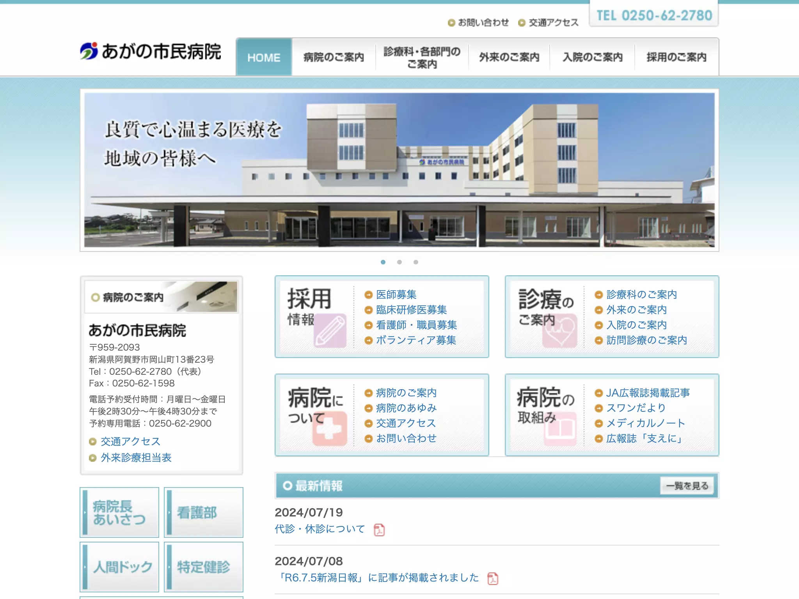Open the 診療科のご案内 link

point(642,294)
